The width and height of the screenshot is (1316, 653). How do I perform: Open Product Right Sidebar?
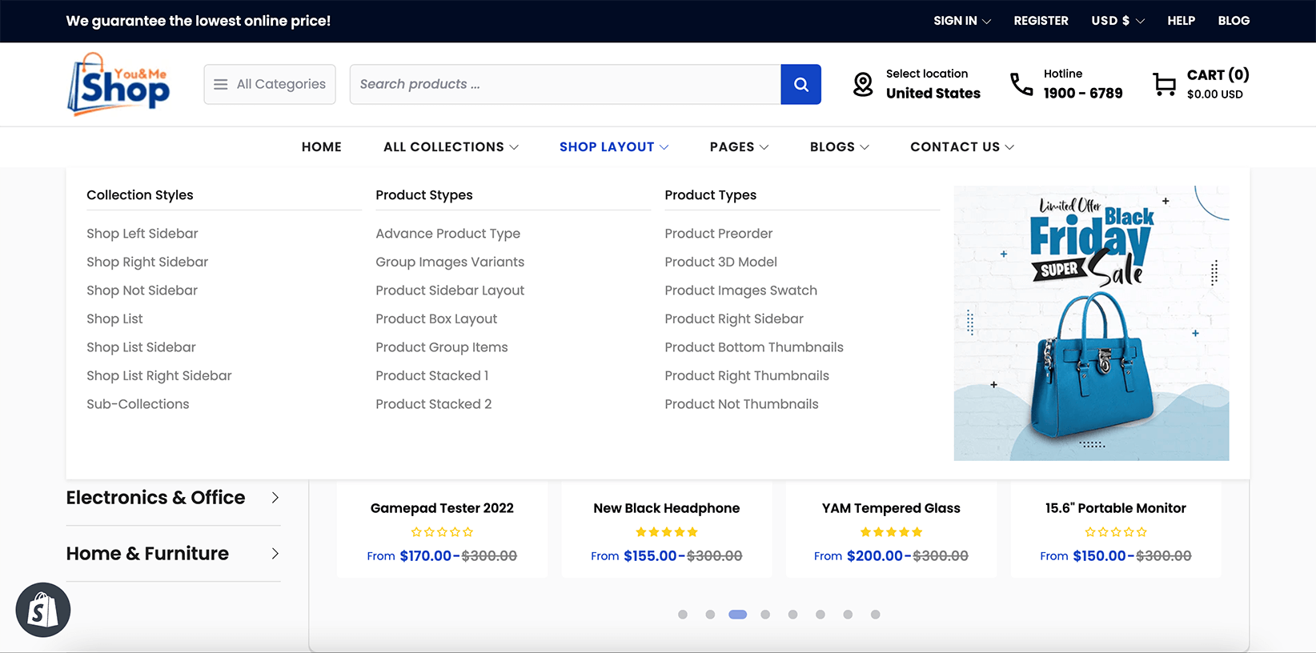[734, 318]
